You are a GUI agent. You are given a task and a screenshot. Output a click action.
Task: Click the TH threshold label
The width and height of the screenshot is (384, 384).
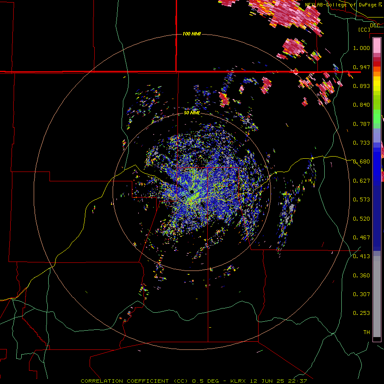coord(367,332)
